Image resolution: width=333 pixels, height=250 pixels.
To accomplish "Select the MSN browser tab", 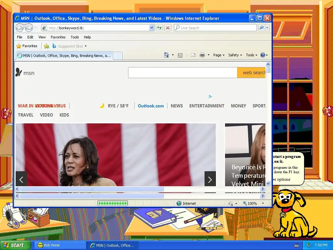I will (64, 56).
